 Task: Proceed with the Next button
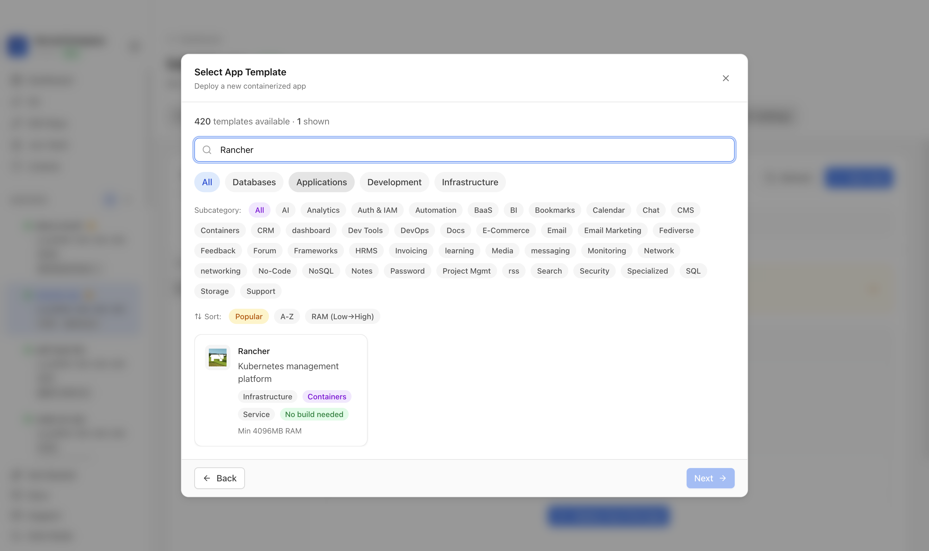point(710,478)
